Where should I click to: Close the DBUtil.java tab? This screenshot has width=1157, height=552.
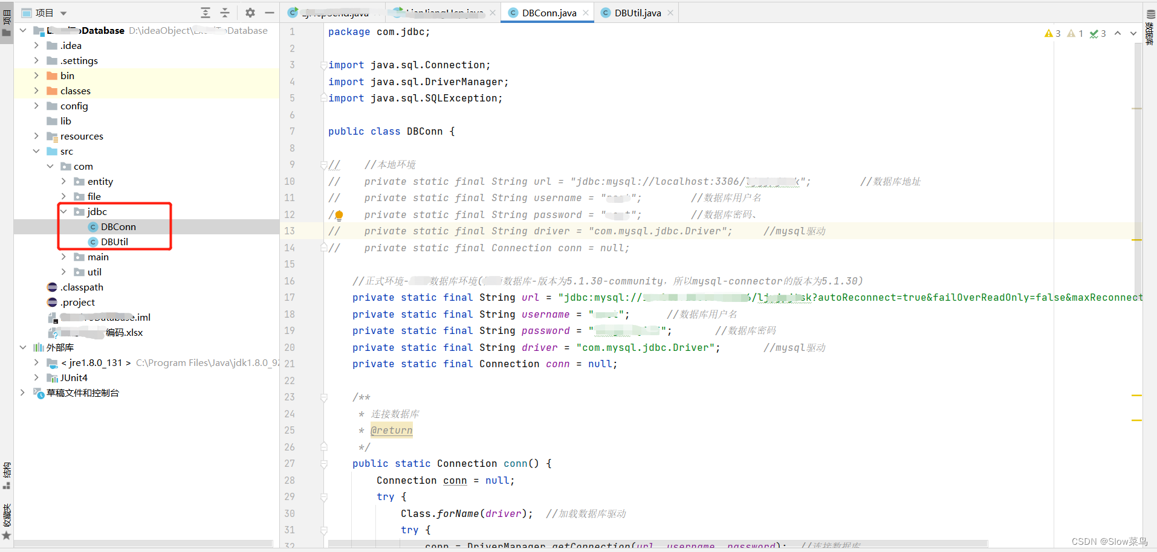coord(670,13)
